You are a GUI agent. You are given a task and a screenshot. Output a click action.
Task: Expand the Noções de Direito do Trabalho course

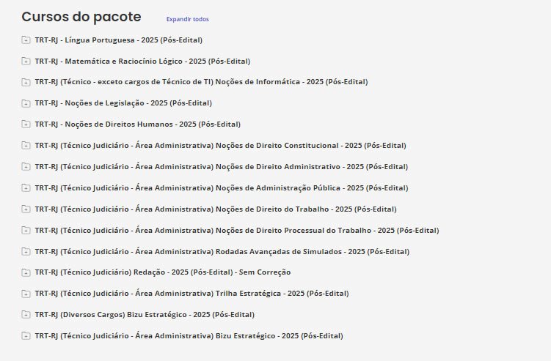215,209
